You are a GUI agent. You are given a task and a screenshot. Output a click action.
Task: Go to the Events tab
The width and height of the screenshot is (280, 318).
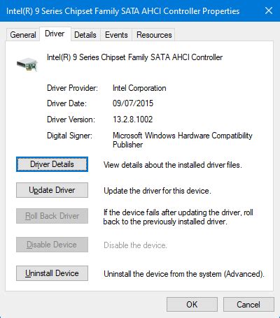116,35
